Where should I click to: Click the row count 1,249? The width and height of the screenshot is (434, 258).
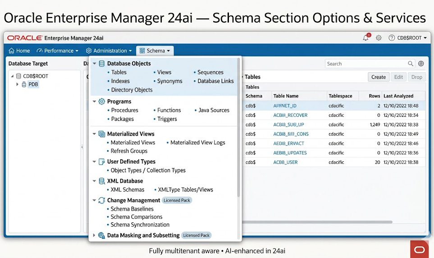pos(375,124)
